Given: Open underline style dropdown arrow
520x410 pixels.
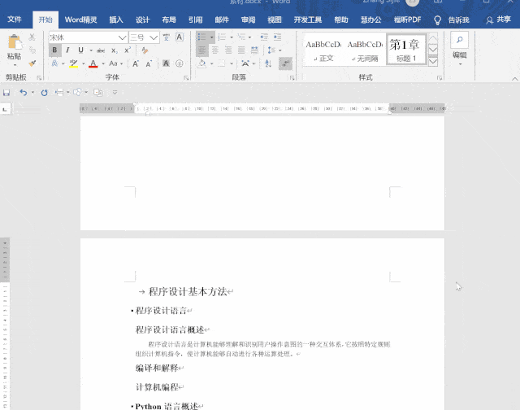Looking at the screenshot, I should point(91,50).
